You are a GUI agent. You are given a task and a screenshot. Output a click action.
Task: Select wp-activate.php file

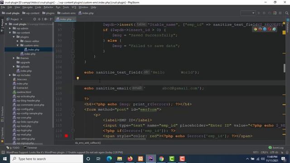click(24, 96)
